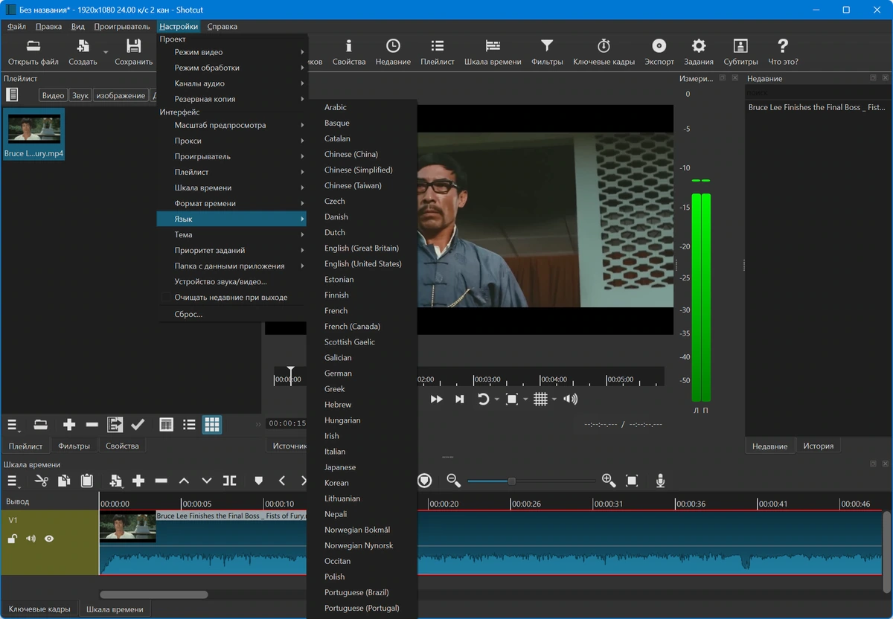Toggle player loop icon
The height and width of the screenshot is (619, 893).
[x=483, y=399]
